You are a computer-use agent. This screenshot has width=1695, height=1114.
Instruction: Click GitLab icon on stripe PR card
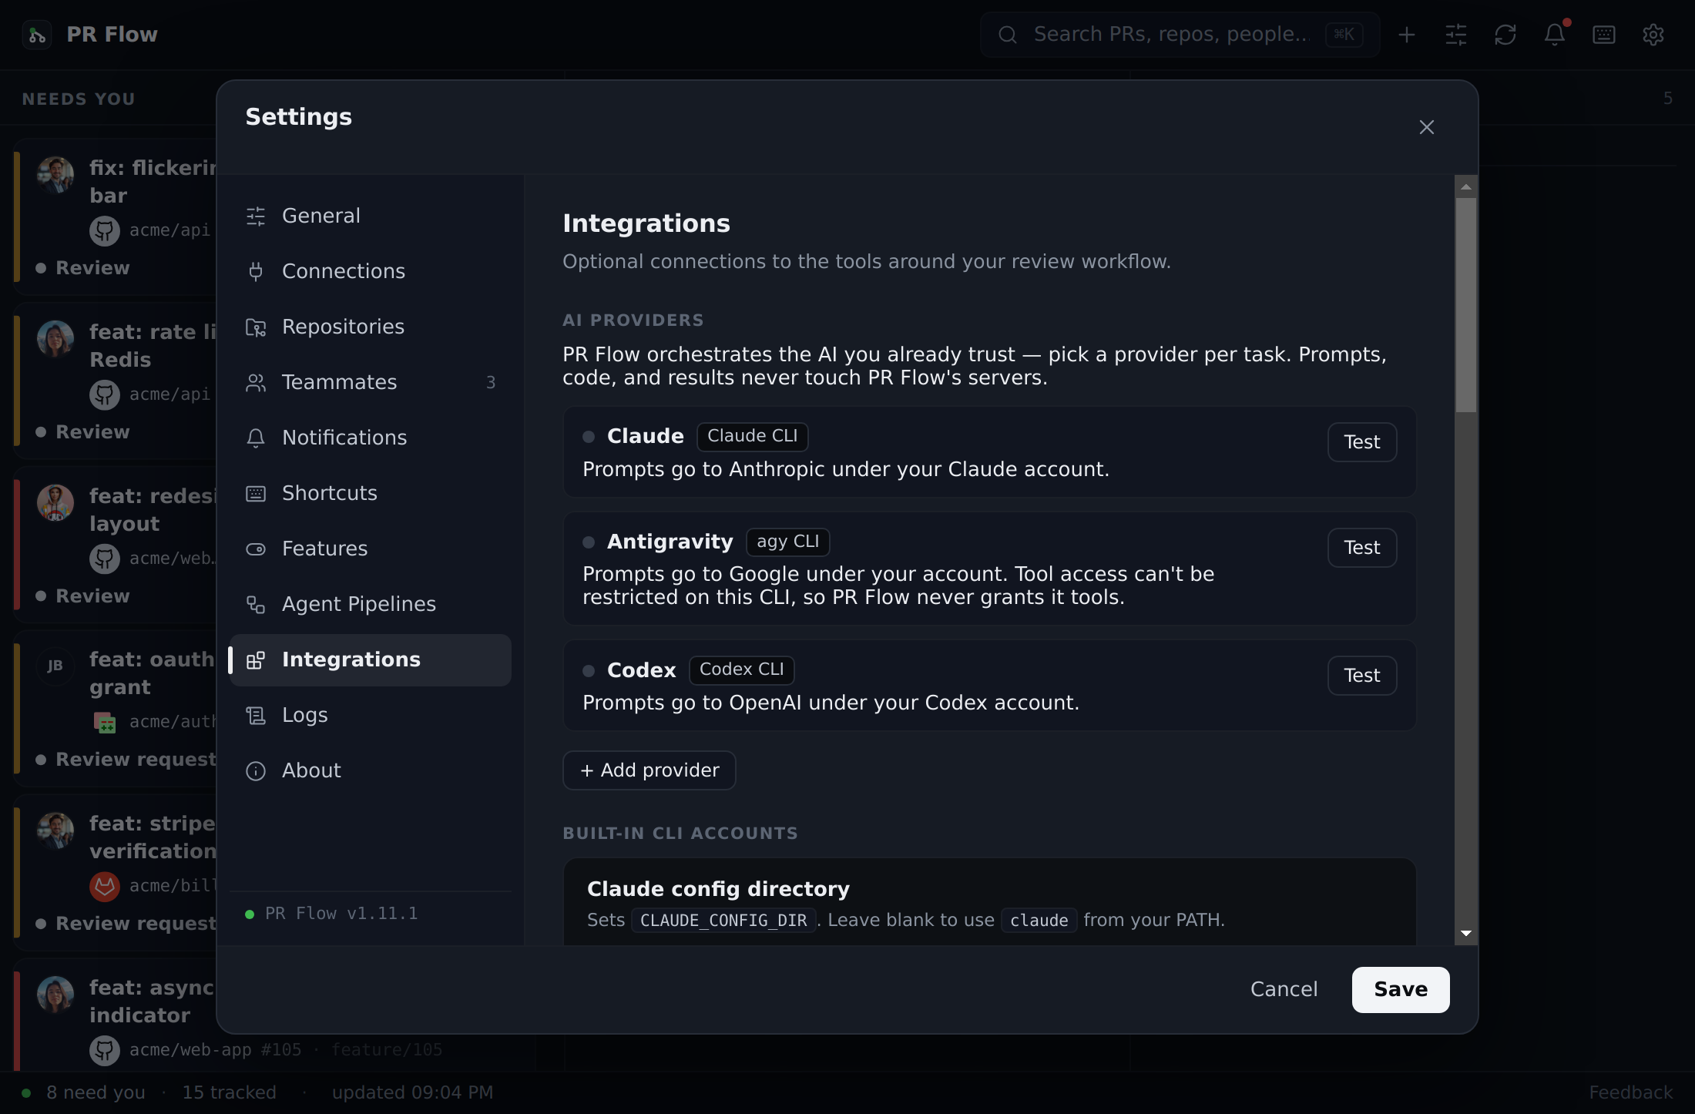(x=105, y=887)
